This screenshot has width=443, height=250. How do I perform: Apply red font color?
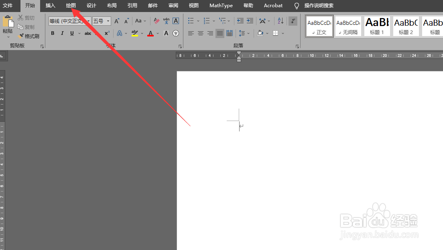pyautogui.click(x=150, y=33)
